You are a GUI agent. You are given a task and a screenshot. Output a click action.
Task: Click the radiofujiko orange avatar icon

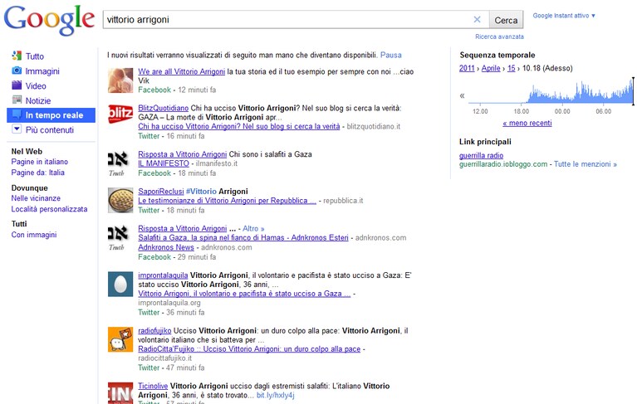coord(120,339)
